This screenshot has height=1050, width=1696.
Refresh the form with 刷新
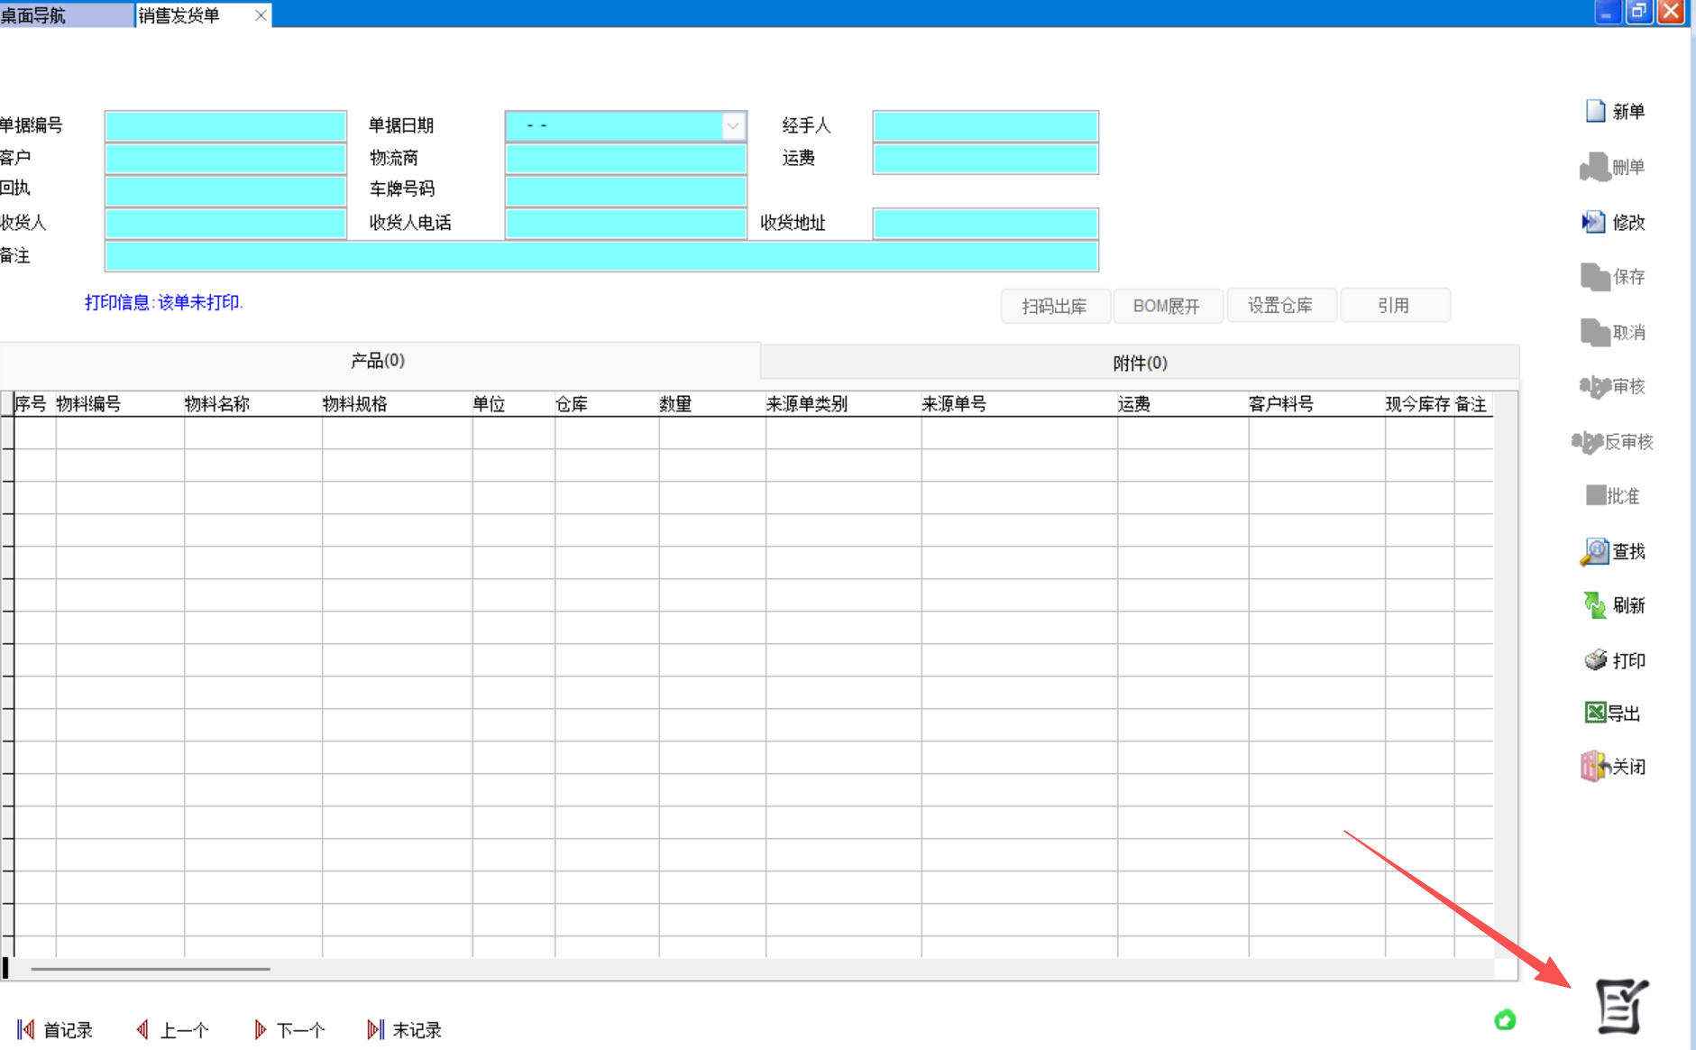pos(1594,605)
